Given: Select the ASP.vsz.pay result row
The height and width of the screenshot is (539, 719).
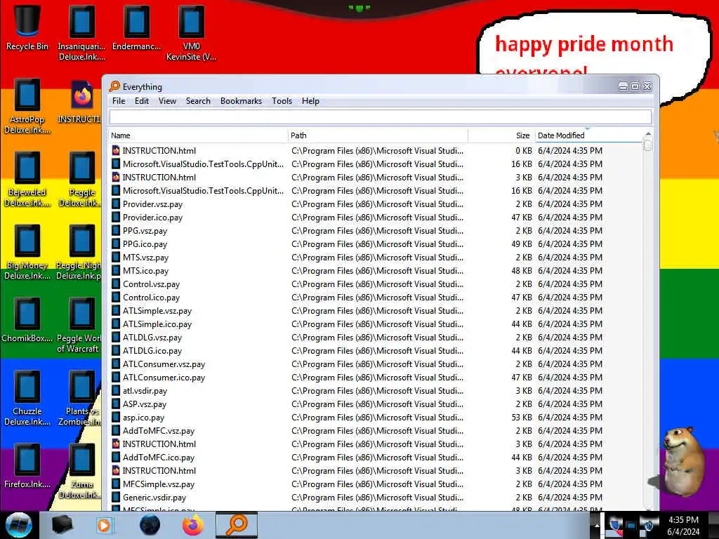Looking at the screenshot, I should 376,404.
